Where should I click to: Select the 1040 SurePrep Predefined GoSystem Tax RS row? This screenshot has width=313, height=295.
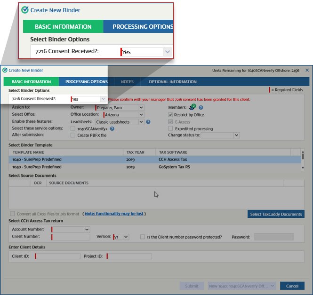(155, 167)
